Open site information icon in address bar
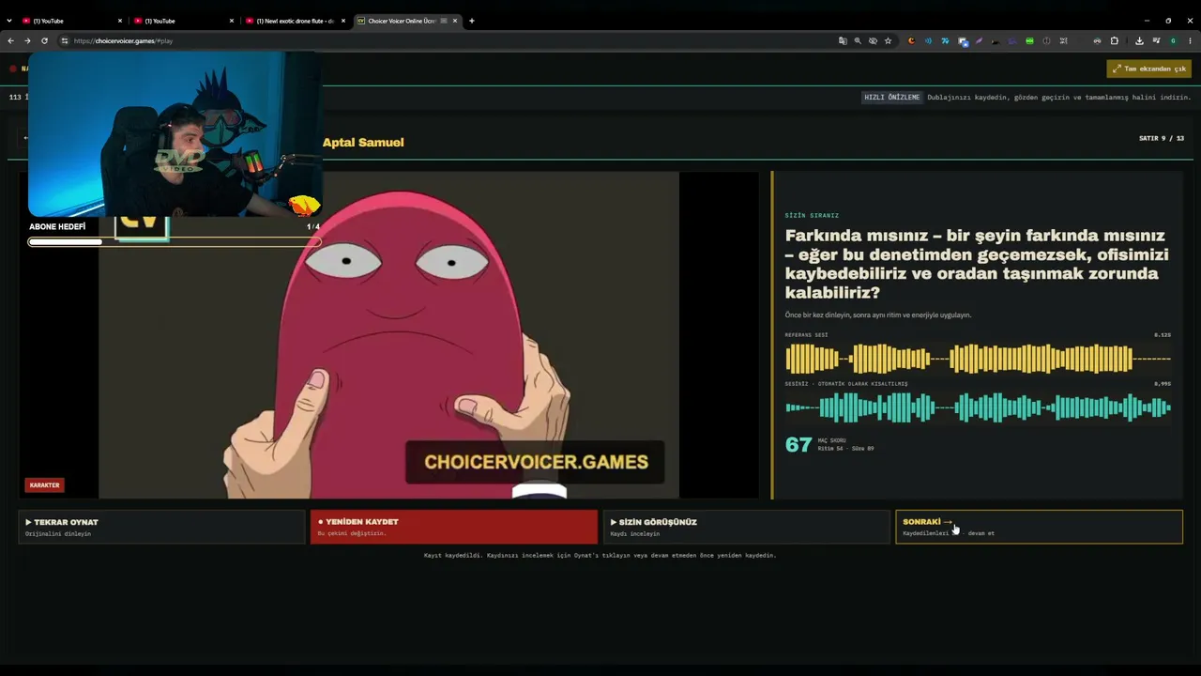Image resolution: width=1201 pixels, height=676 pixels. pyautogui.click(x=65, y=40)
